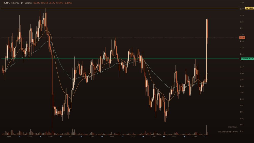Viewport: 254px width, 143px height.
Task: Click the current price tag '2.191'
Action: (242, 37)
